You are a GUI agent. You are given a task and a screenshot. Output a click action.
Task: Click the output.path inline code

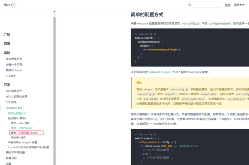(208, 94)
